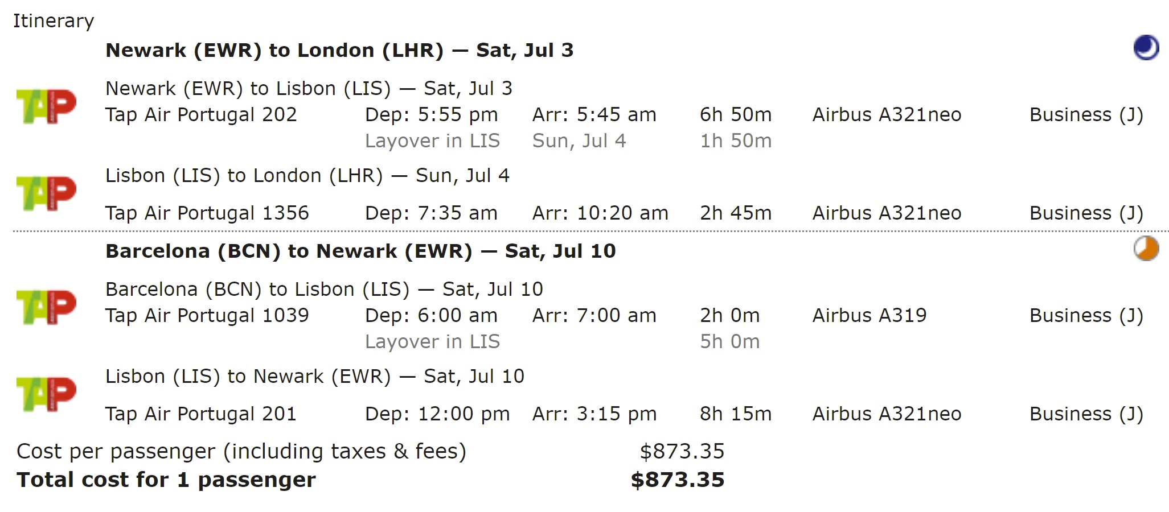The image size is (1169, 512).
Task: Click Tap Air Portugal 1039 flight number
Action: click(207, 316)
